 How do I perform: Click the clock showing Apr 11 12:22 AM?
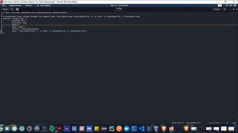point(119,6)
